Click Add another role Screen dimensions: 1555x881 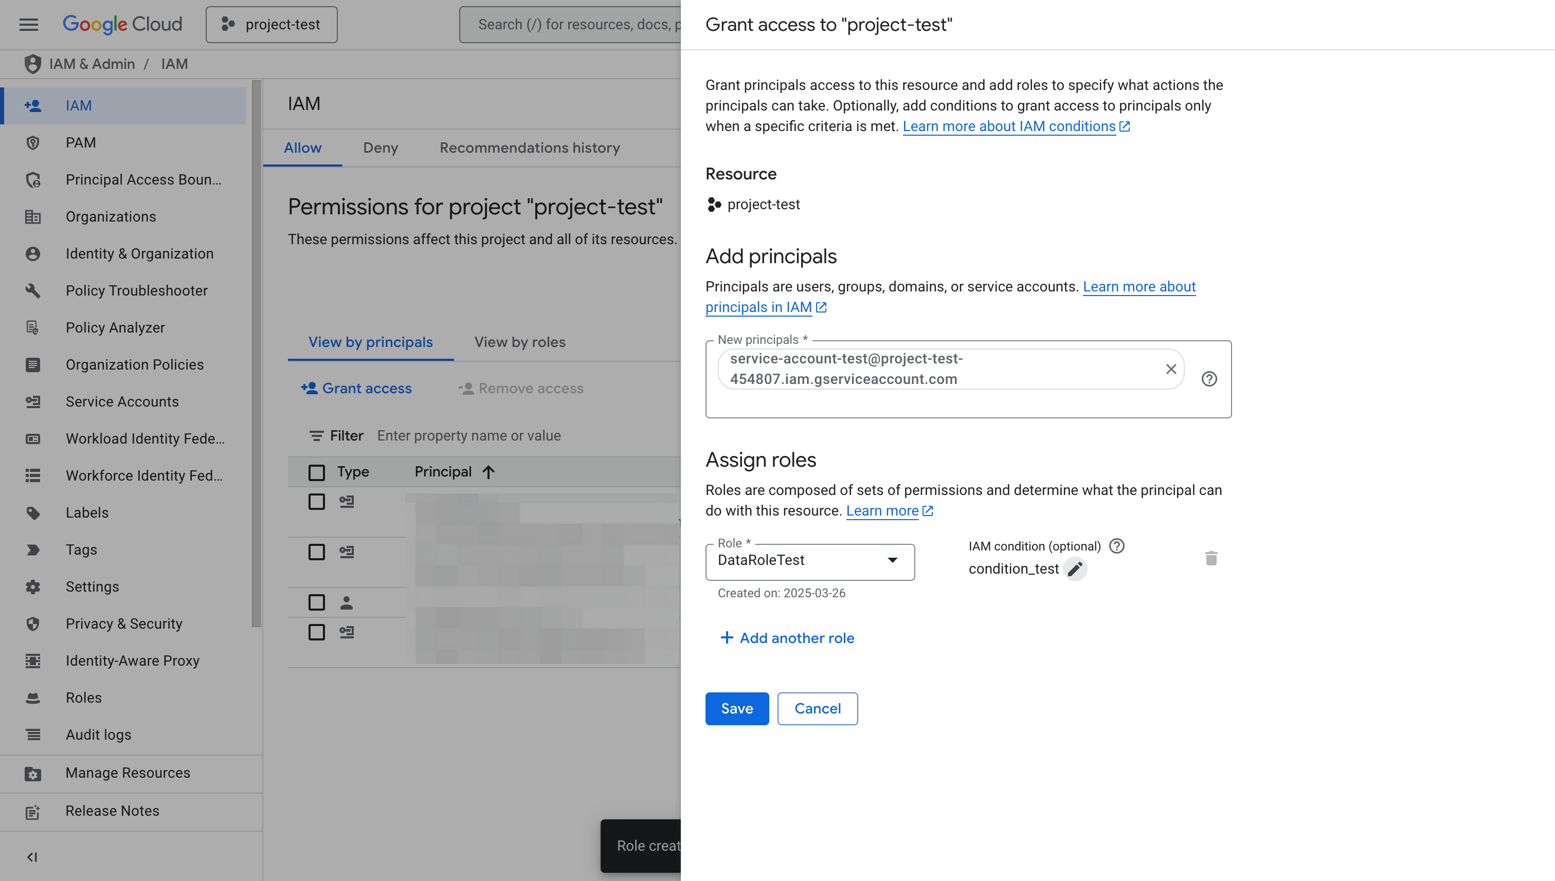[787, 638]
